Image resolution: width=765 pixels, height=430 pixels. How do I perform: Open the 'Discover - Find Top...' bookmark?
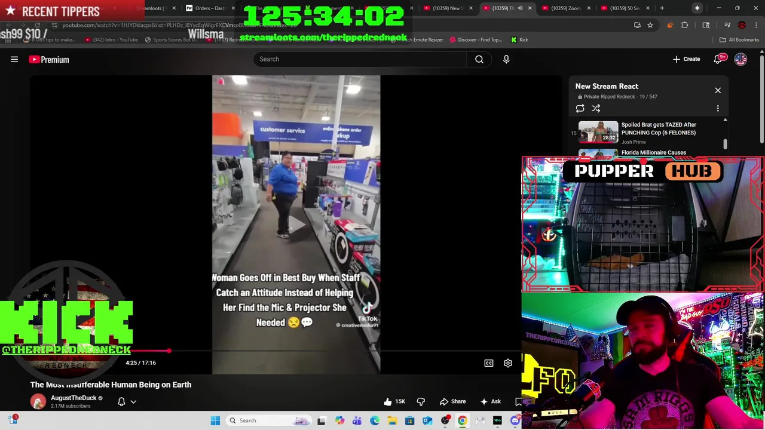pyautogui.click(x=476, y=40)
